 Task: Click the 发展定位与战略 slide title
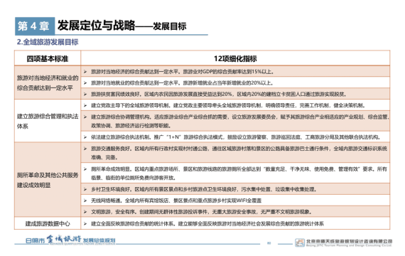(97, 26)
